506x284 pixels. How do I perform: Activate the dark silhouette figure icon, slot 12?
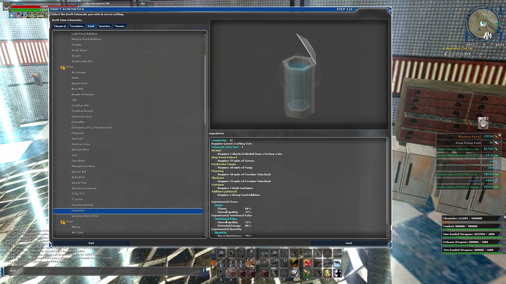click(x=337, y=273)
